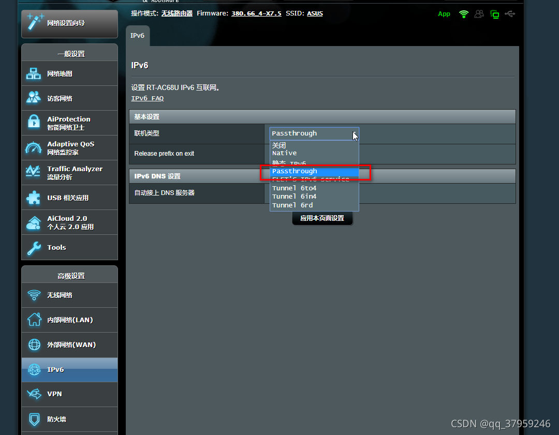Select the 关闭 option in dropdown
559x435 pixels.
click(314, 145)
